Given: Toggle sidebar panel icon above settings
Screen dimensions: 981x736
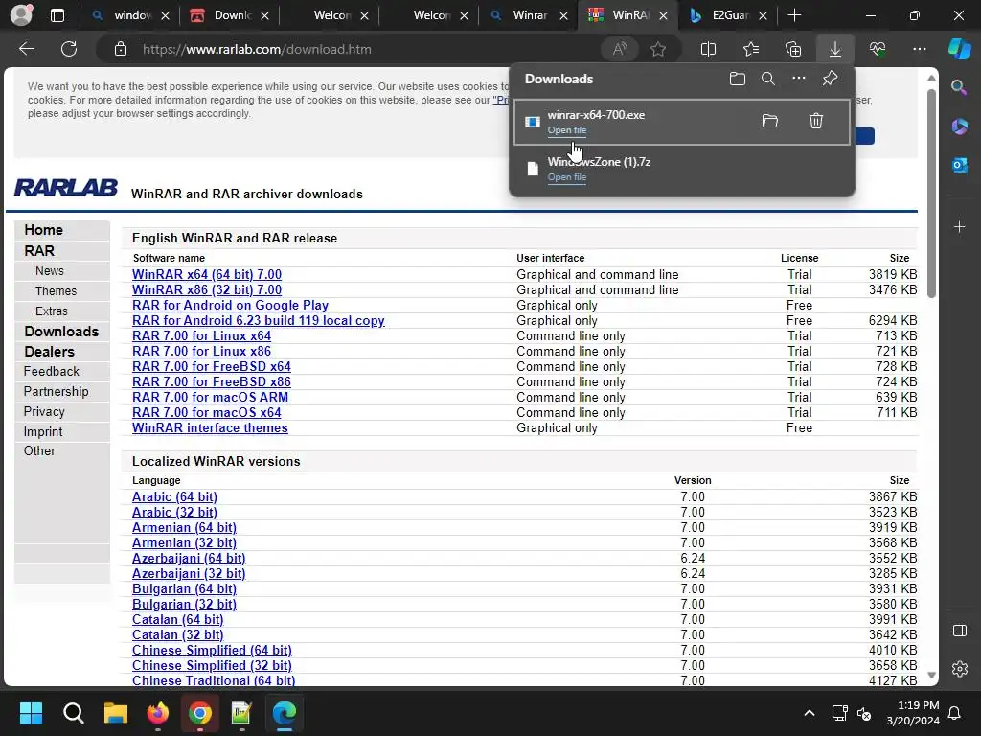Looking at the screenshot, I should click(959, 631).
